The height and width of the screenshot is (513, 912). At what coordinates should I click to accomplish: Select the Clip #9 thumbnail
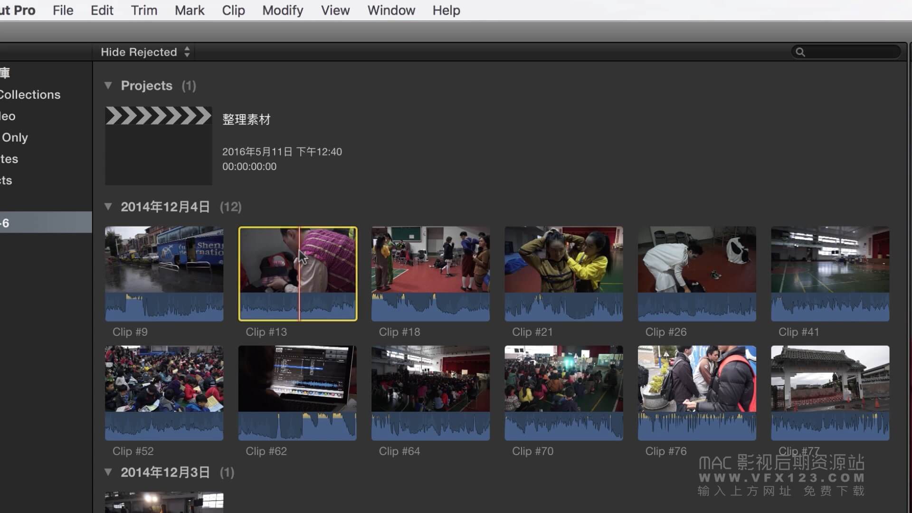coord(164,274)
